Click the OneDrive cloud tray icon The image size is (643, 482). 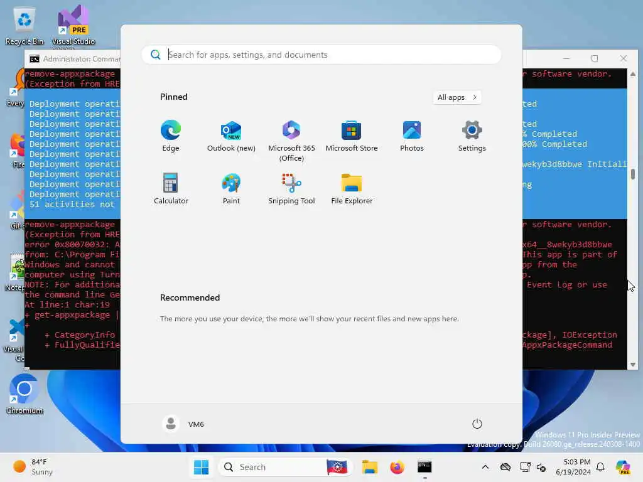[x=505, y=467]
